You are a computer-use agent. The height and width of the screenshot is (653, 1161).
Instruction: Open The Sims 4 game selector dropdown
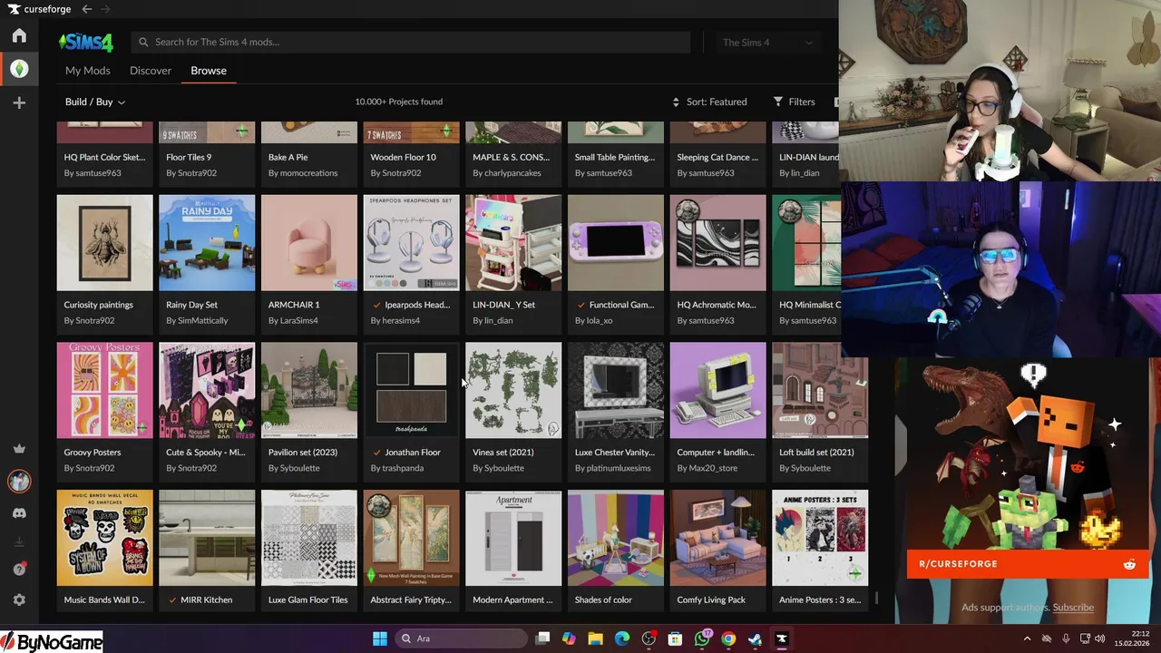[766, 42]
